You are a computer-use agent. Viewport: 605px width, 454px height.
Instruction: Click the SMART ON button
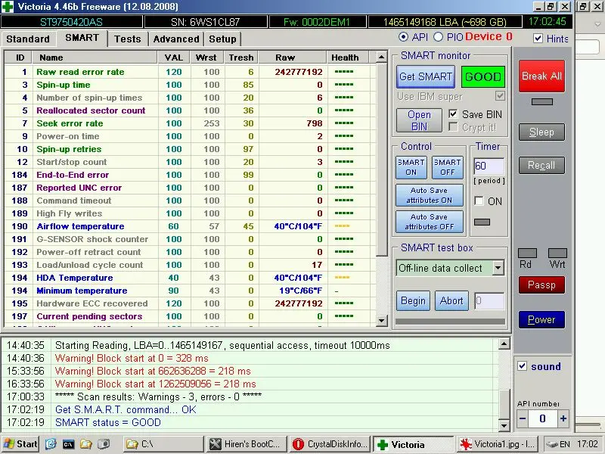click(411, 167)
